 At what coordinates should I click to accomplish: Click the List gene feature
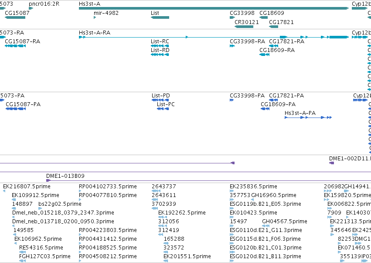coord(160,17)
